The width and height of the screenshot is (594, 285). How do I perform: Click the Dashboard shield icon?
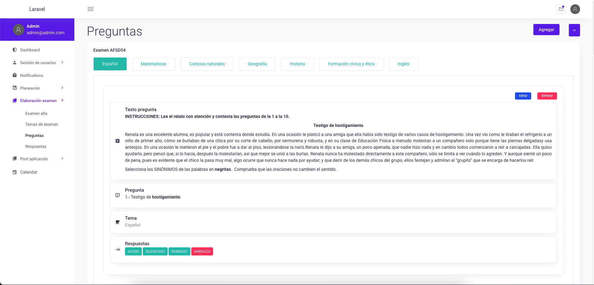tap(15, 50)
